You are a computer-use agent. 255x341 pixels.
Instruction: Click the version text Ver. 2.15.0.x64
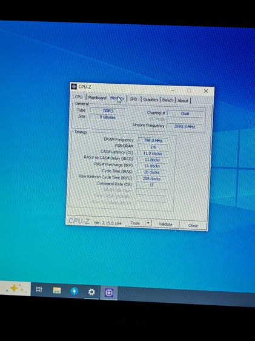click(x=108, y=223)
